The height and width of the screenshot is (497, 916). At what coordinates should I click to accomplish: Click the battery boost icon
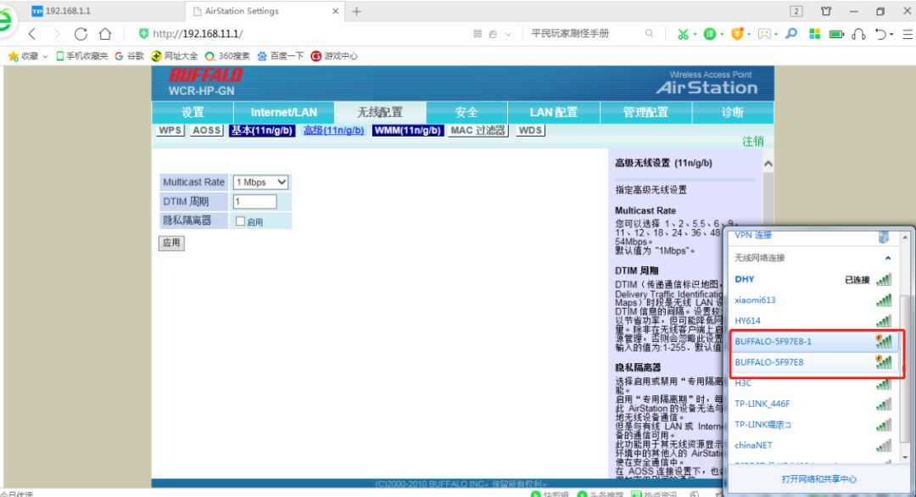835,34
